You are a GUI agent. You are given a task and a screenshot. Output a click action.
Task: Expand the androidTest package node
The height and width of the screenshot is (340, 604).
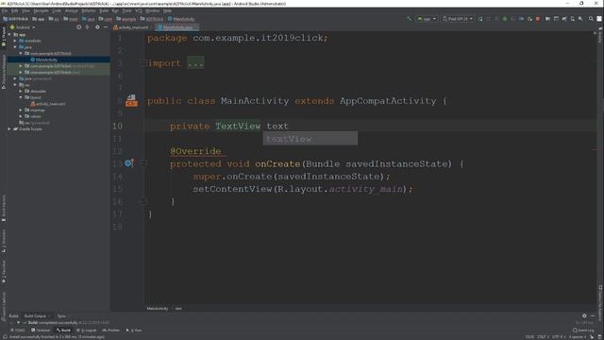coord(21,66)
